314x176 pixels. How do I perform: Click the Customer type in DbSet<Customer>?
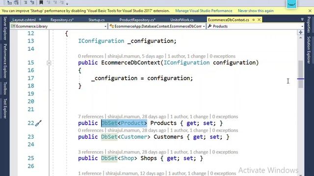134,137
